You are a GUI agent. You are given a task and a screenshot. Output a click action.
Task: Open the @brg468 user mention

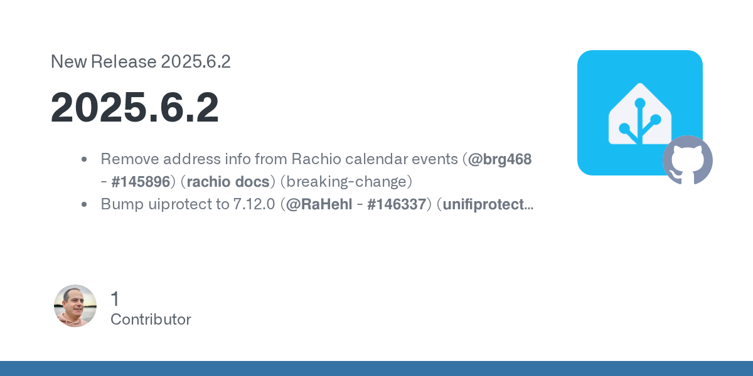[500, 159]
